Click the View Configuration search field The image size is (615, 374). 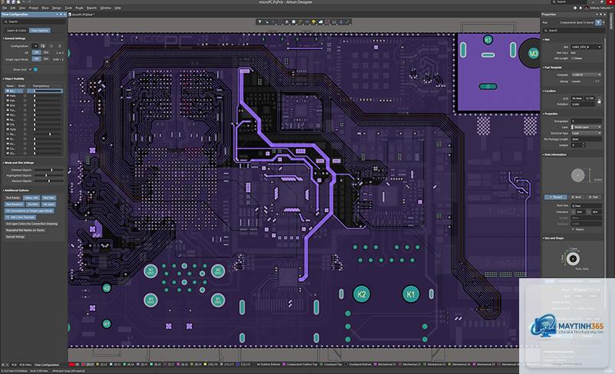(x=34, y=21)
